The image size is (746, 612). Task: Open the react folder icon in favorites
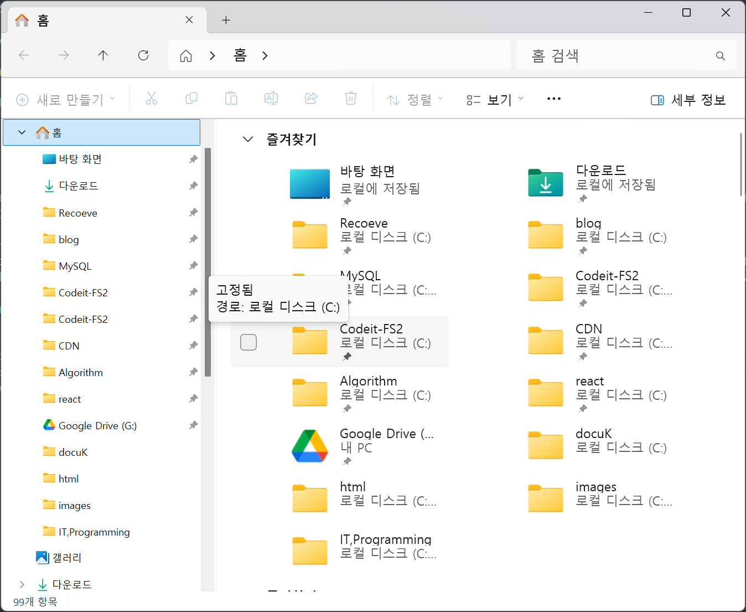tap(546, 393)
